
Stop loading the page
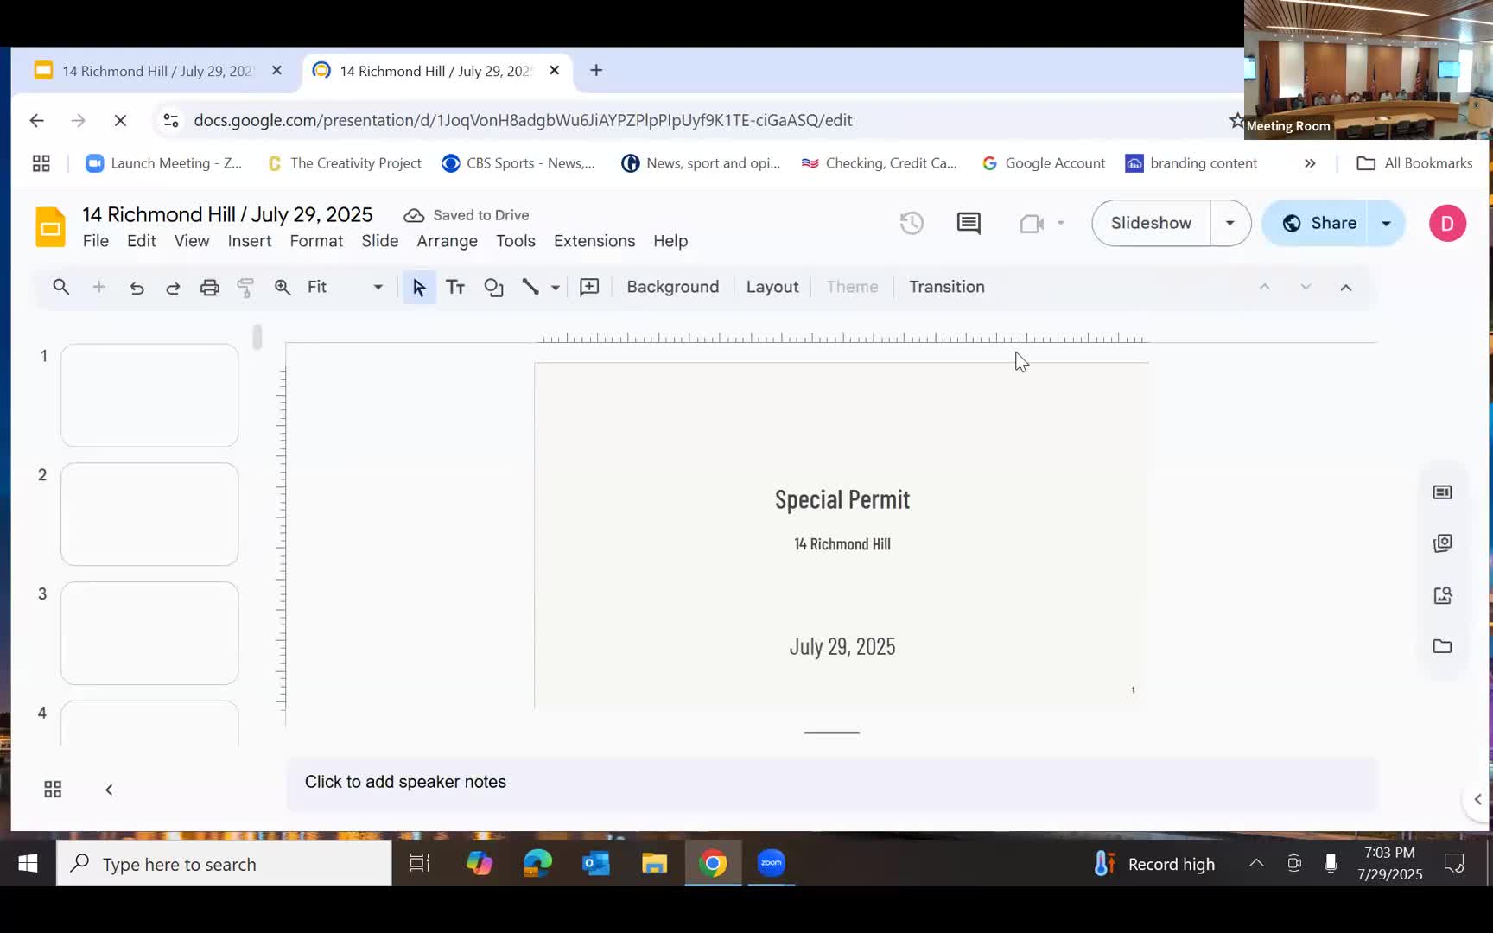120,120
